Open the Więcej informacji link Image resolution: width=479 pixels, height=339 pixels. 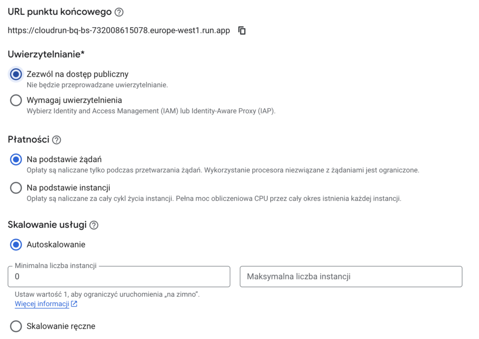tap(42, 304)
